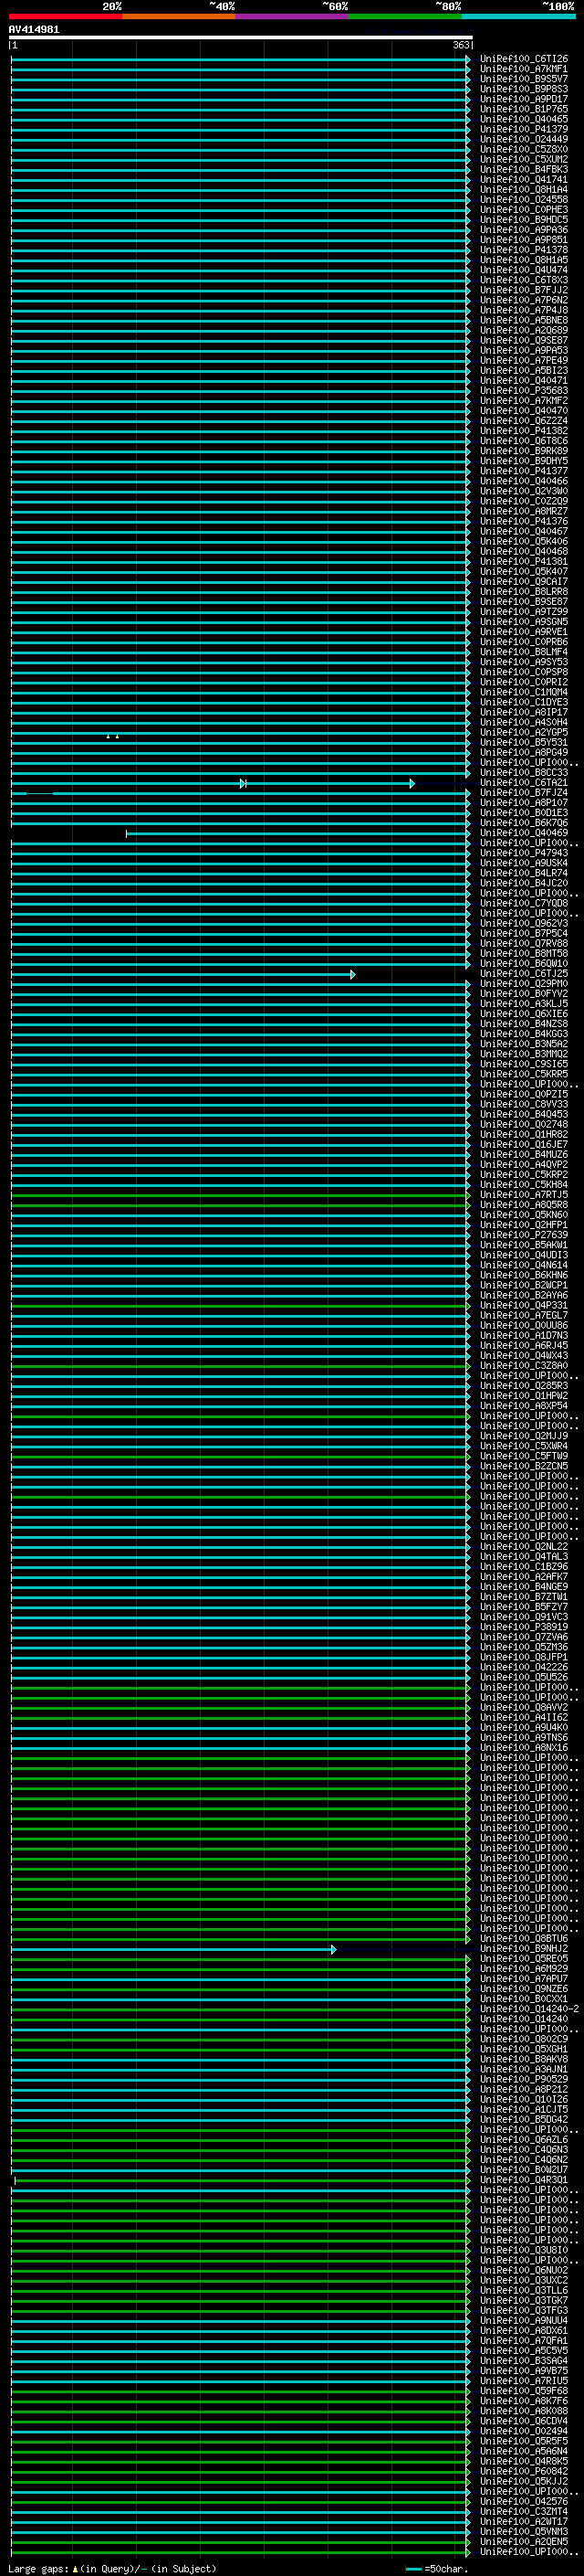Select hit UniRef100_Q962V3
Image resolution: width=584 pixels, height=2576 pixels.
click(x=523, y=924)
